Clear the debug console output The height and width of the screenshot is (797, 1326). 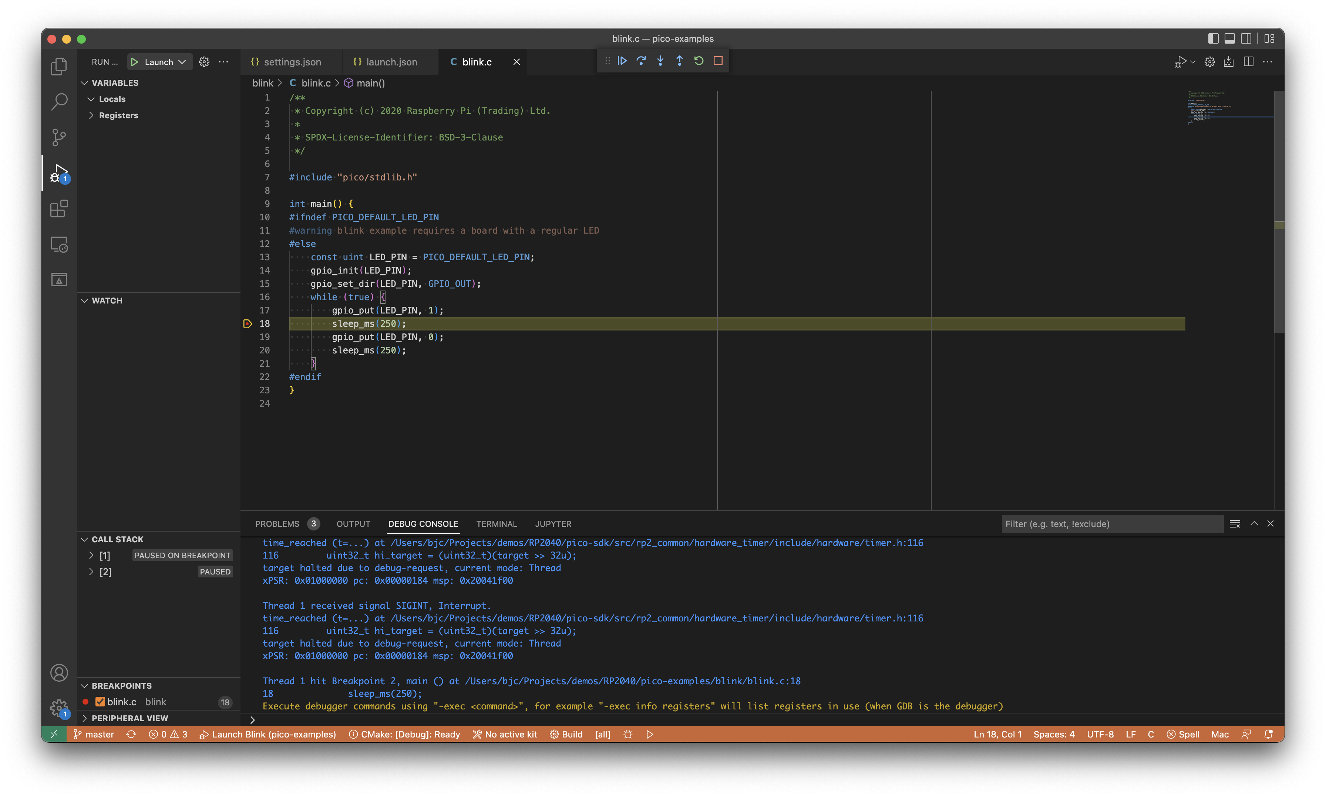(x=1235, y=524)
